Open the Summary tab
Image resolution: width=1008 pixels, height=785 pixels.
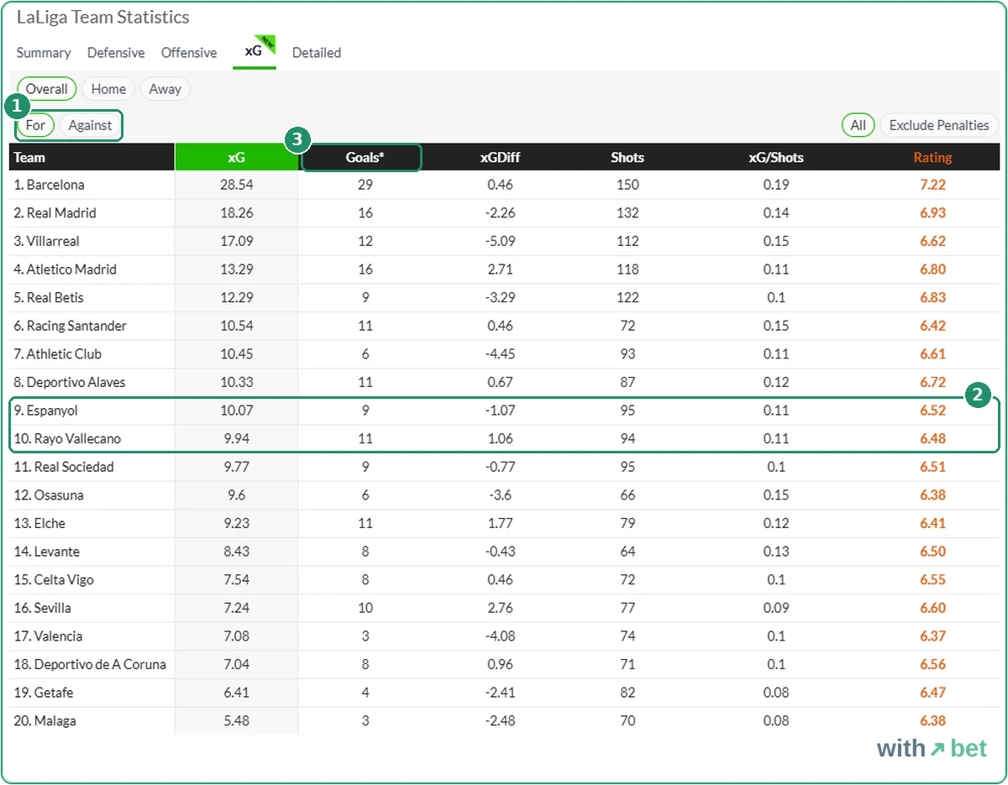[44, 53]
